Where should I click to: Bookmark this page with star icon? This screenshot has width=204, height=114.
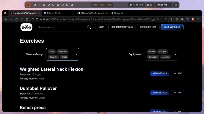[166, 19]
